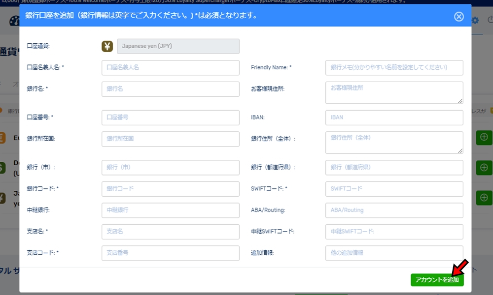This screenshot has width=493, height=295.
Task: Close the bank account dialog
Action: (458, 16)
